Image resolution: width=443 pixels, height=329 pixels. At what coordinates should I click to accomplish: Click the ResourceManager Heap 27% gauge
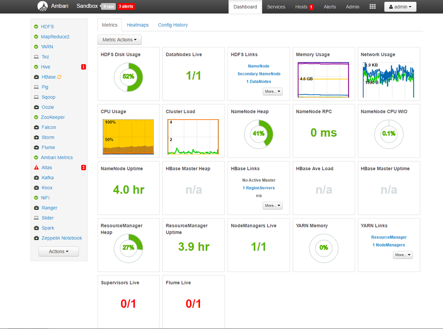point(128,248)
